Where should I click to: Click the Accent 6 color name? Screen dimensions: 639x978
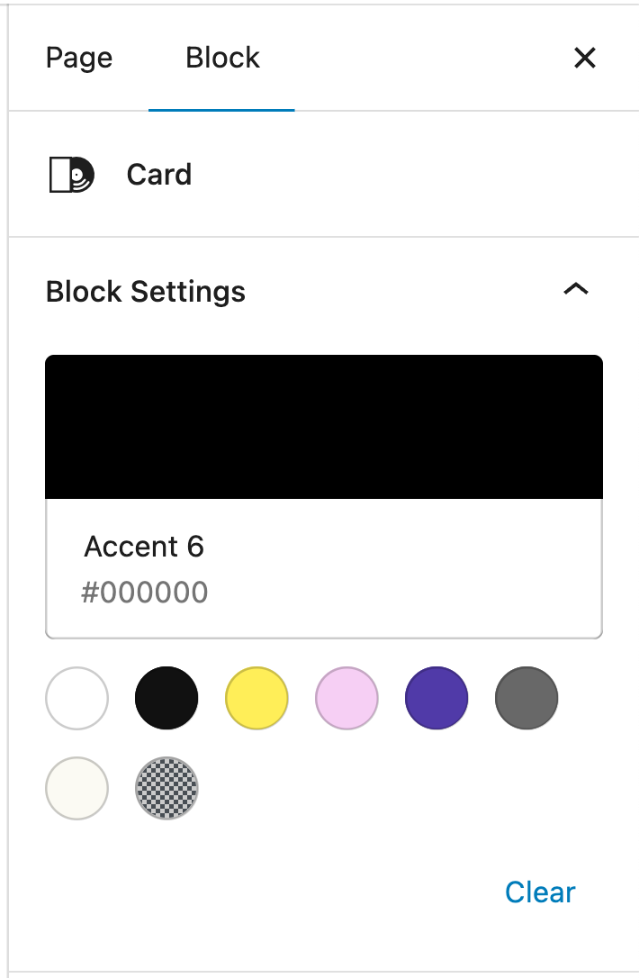(x=144, y=547)
